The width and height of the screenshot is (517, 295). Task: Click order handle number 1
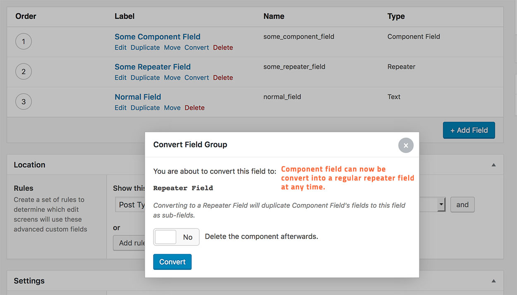click(24, 41)
